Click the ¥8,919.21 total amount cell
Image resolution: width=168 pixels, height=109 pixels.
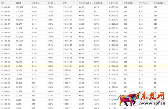pos(113,16)
